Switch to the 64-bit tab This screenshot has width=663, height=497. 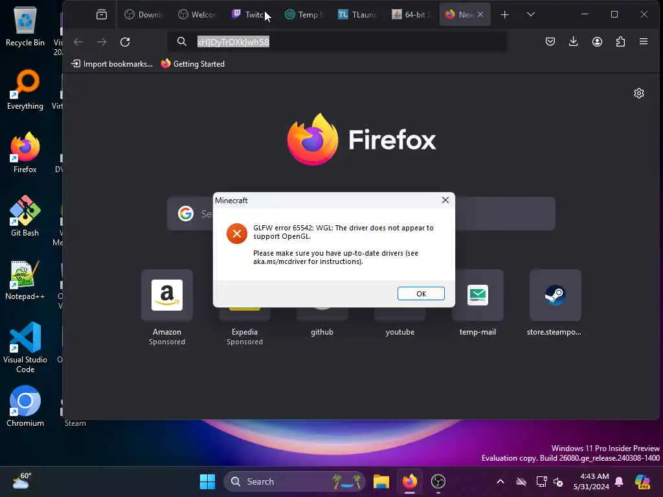click(x=410, y=15)
